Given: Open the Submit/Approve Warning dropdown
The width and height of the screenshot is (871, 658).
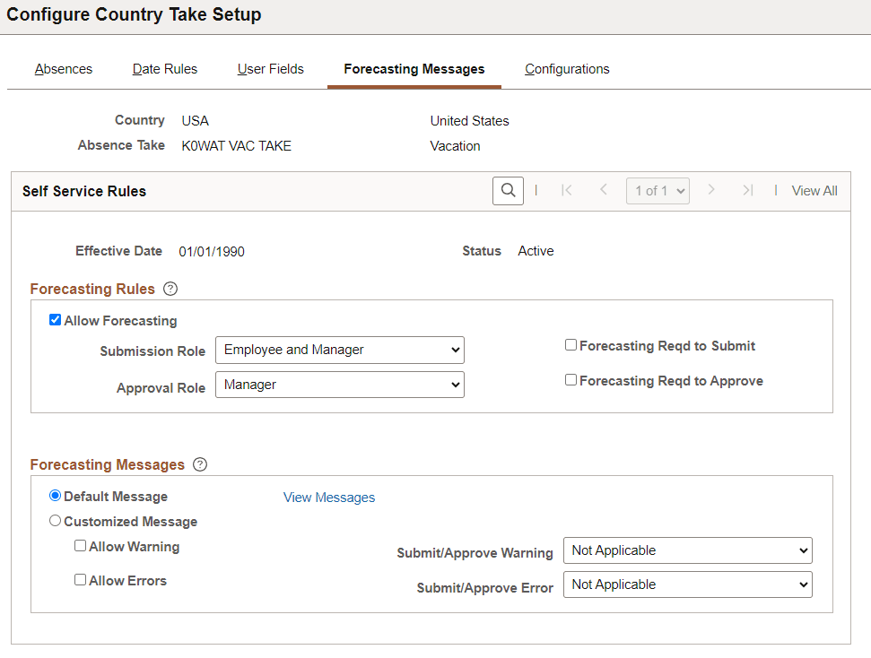Looking at the screenshot, I should pos(687,550).
